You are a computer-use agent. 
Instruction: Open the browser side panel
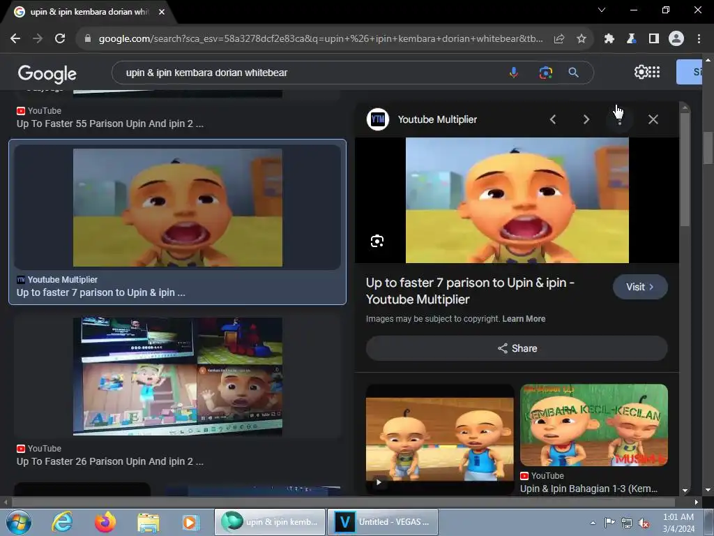point(654,39)
